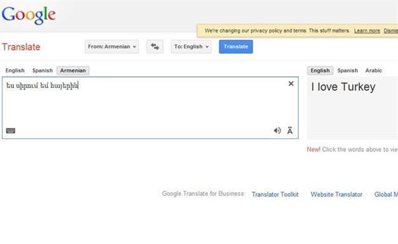
Task: Open the Website Translator link
Action: click(336, 195)
